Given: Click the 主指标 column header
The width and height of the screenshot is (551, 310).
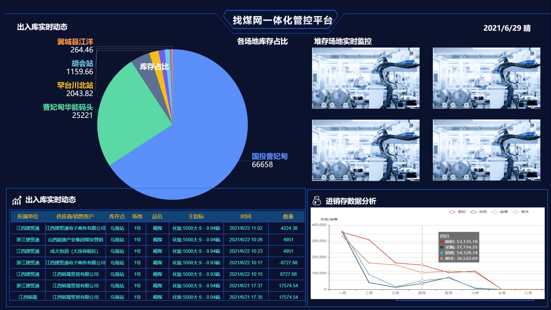Looking at the screenshot, I should (196, 217).
